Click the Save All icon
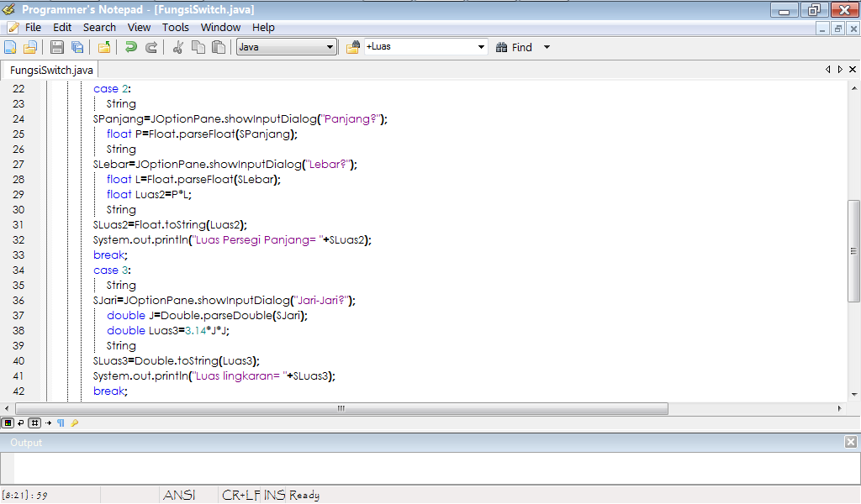 point(77,47)
